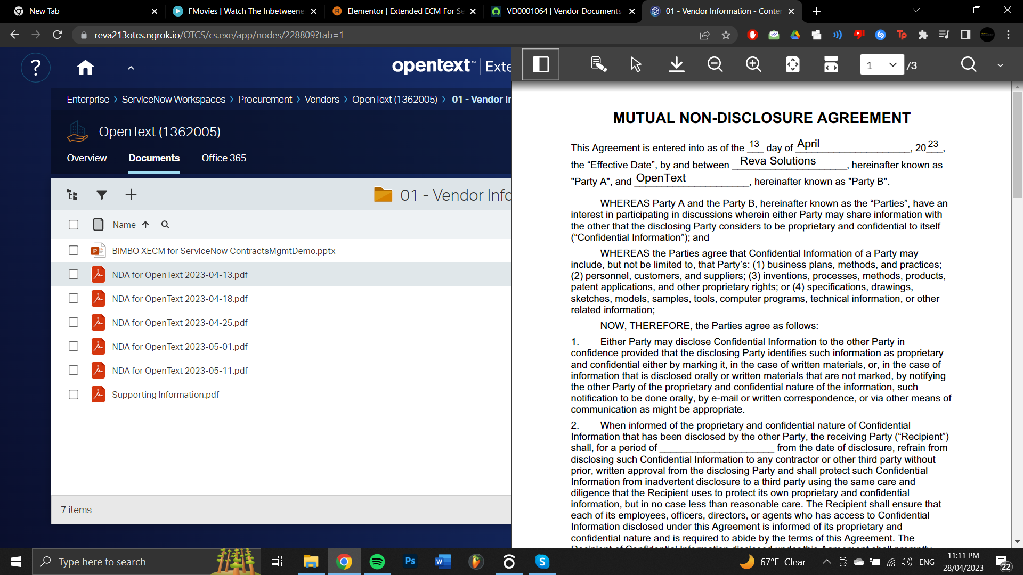
Task: Show hidden system tray icons
Action: (826, 562)
